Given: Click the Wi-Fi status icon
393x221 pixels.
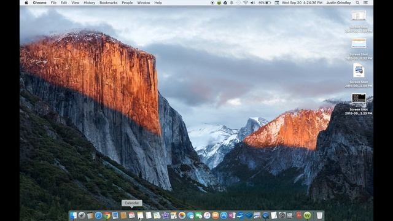Looking at the screenshot, I should point(246,2).
